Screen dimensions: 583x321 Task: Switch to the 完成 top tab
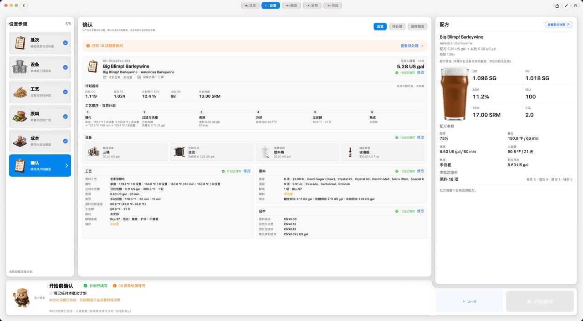(x=333, y=5)
